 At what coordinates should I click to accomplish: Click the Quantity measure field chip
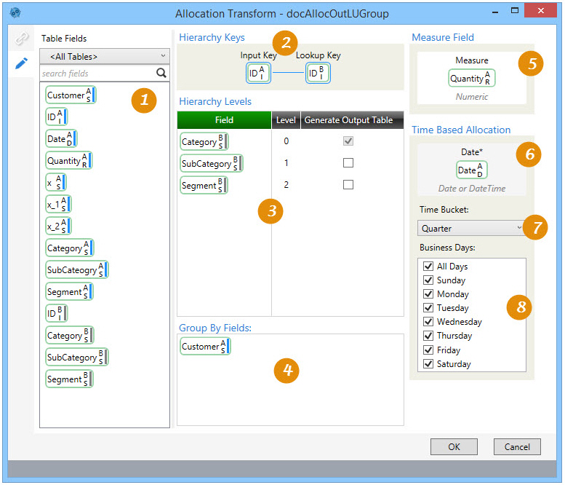471,79
